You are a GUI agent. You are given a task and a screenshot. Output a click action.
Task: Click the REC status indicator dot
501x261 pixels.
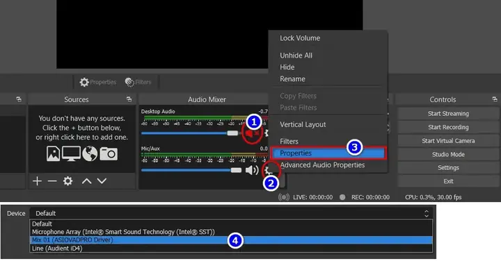pos(342,197)
